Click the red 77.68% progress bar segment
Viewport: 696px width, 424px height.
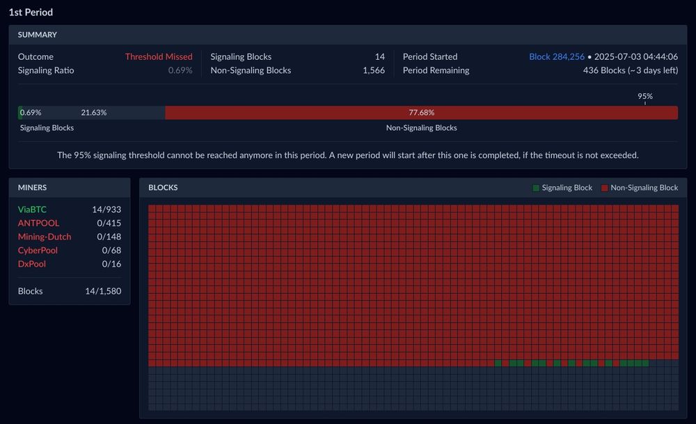[x=421, y=112]
